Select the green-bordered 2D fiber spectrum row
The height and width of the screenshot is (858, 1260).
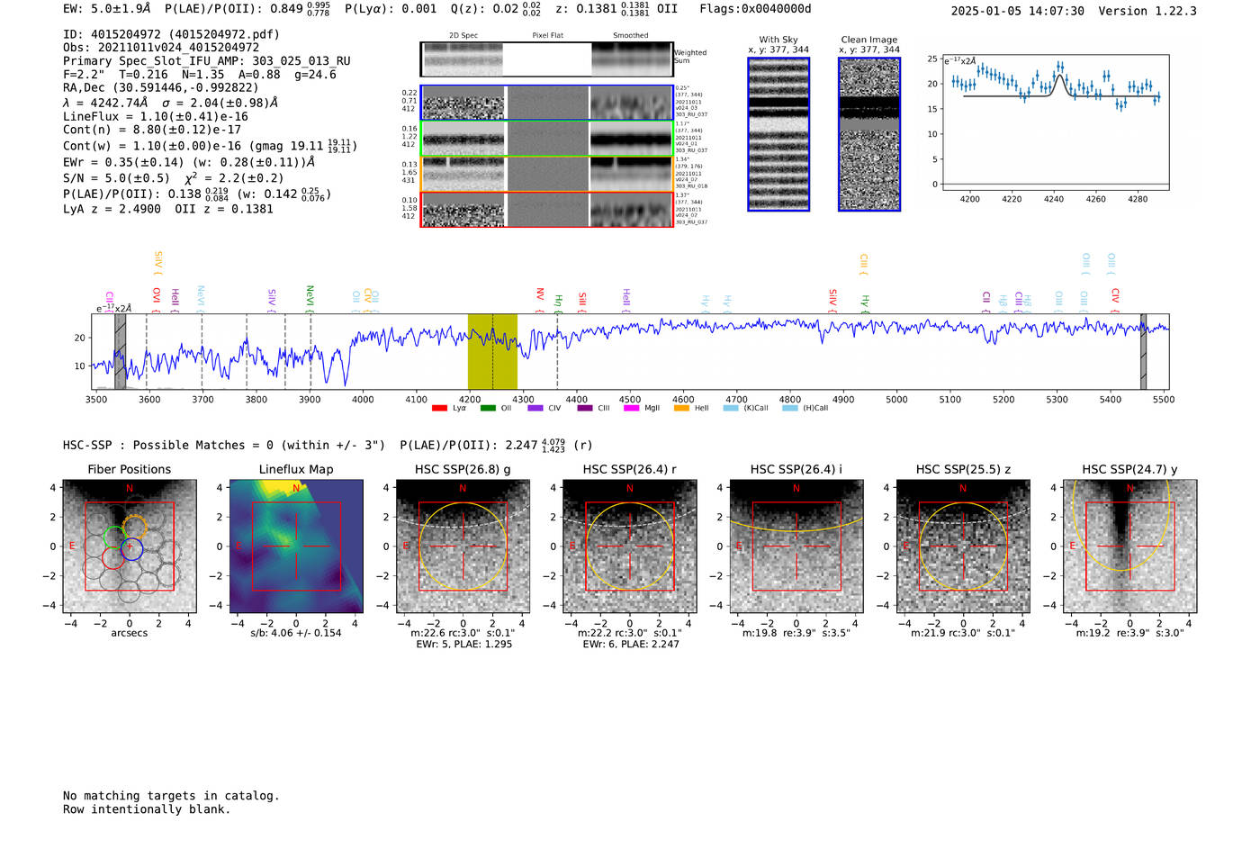546,139
